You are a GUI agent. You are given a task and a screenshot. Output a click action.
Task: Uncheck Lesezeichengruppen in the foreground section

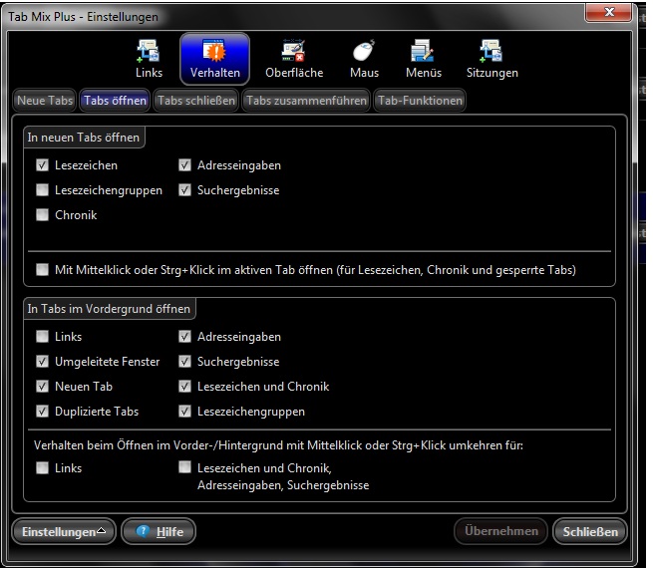184,412
